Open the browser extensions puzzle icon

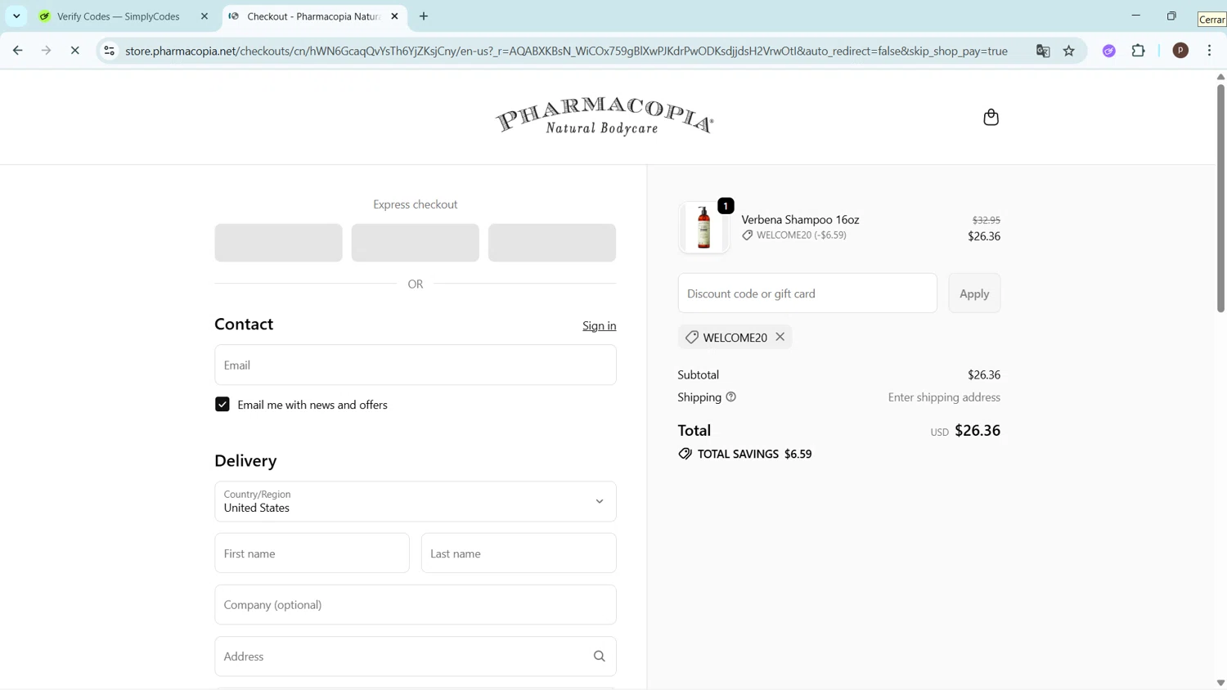coord(1138,51)
